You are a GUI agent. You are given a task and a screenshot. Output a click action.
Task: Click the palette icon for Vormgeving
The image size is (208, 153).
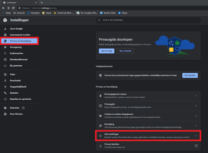[x=5, y=47]
